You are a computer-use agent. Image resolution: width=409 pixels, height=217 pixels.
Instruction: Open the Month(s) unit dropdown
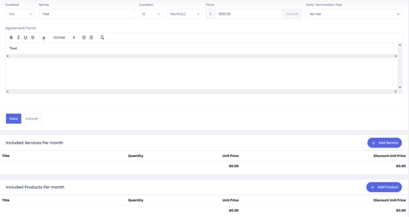tap(184, 14)
